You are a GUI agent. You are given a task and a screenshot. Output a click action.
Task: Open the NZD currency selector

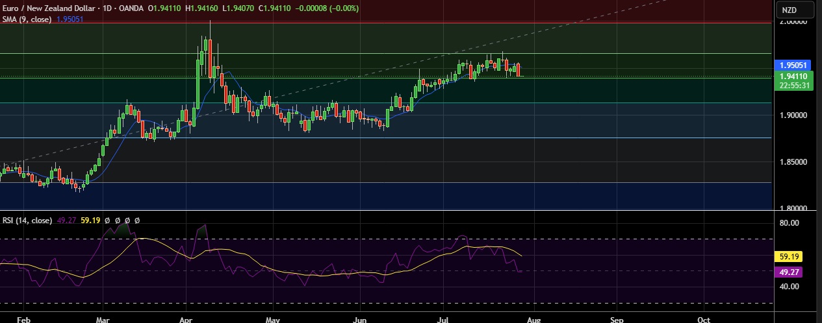(795, 10)
